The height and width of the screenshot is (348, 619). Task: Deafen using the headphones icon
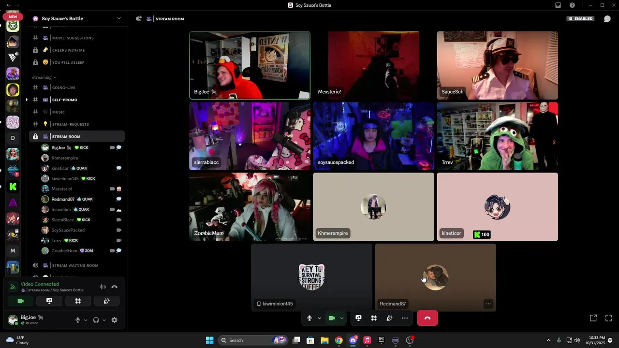click(96, 320)
